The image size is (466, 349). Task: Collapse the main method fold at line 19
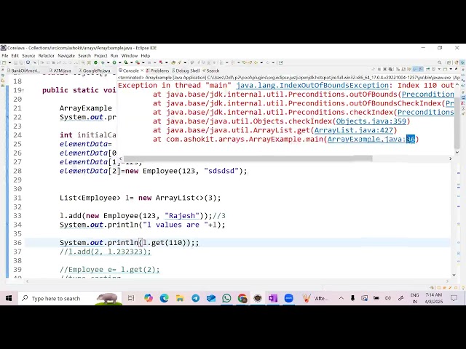(23, 90)
